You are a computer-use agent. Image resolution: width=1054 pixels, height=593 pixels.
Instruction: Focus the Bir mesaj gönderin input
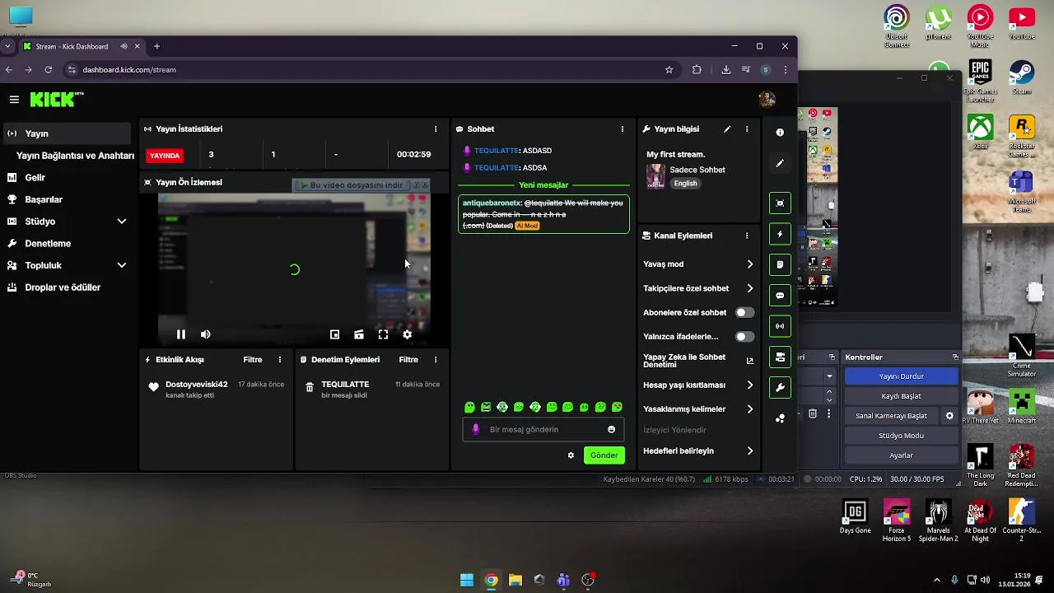click(543, 429)
